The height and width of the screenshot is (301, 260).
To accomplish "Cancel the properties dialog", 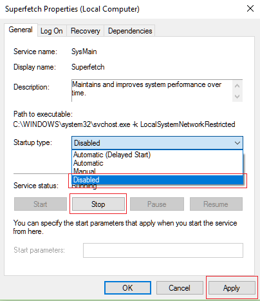I will click(180, 288).
